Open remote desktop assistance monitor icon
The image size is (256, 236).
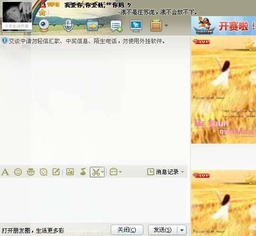click(x=136, y=26)
